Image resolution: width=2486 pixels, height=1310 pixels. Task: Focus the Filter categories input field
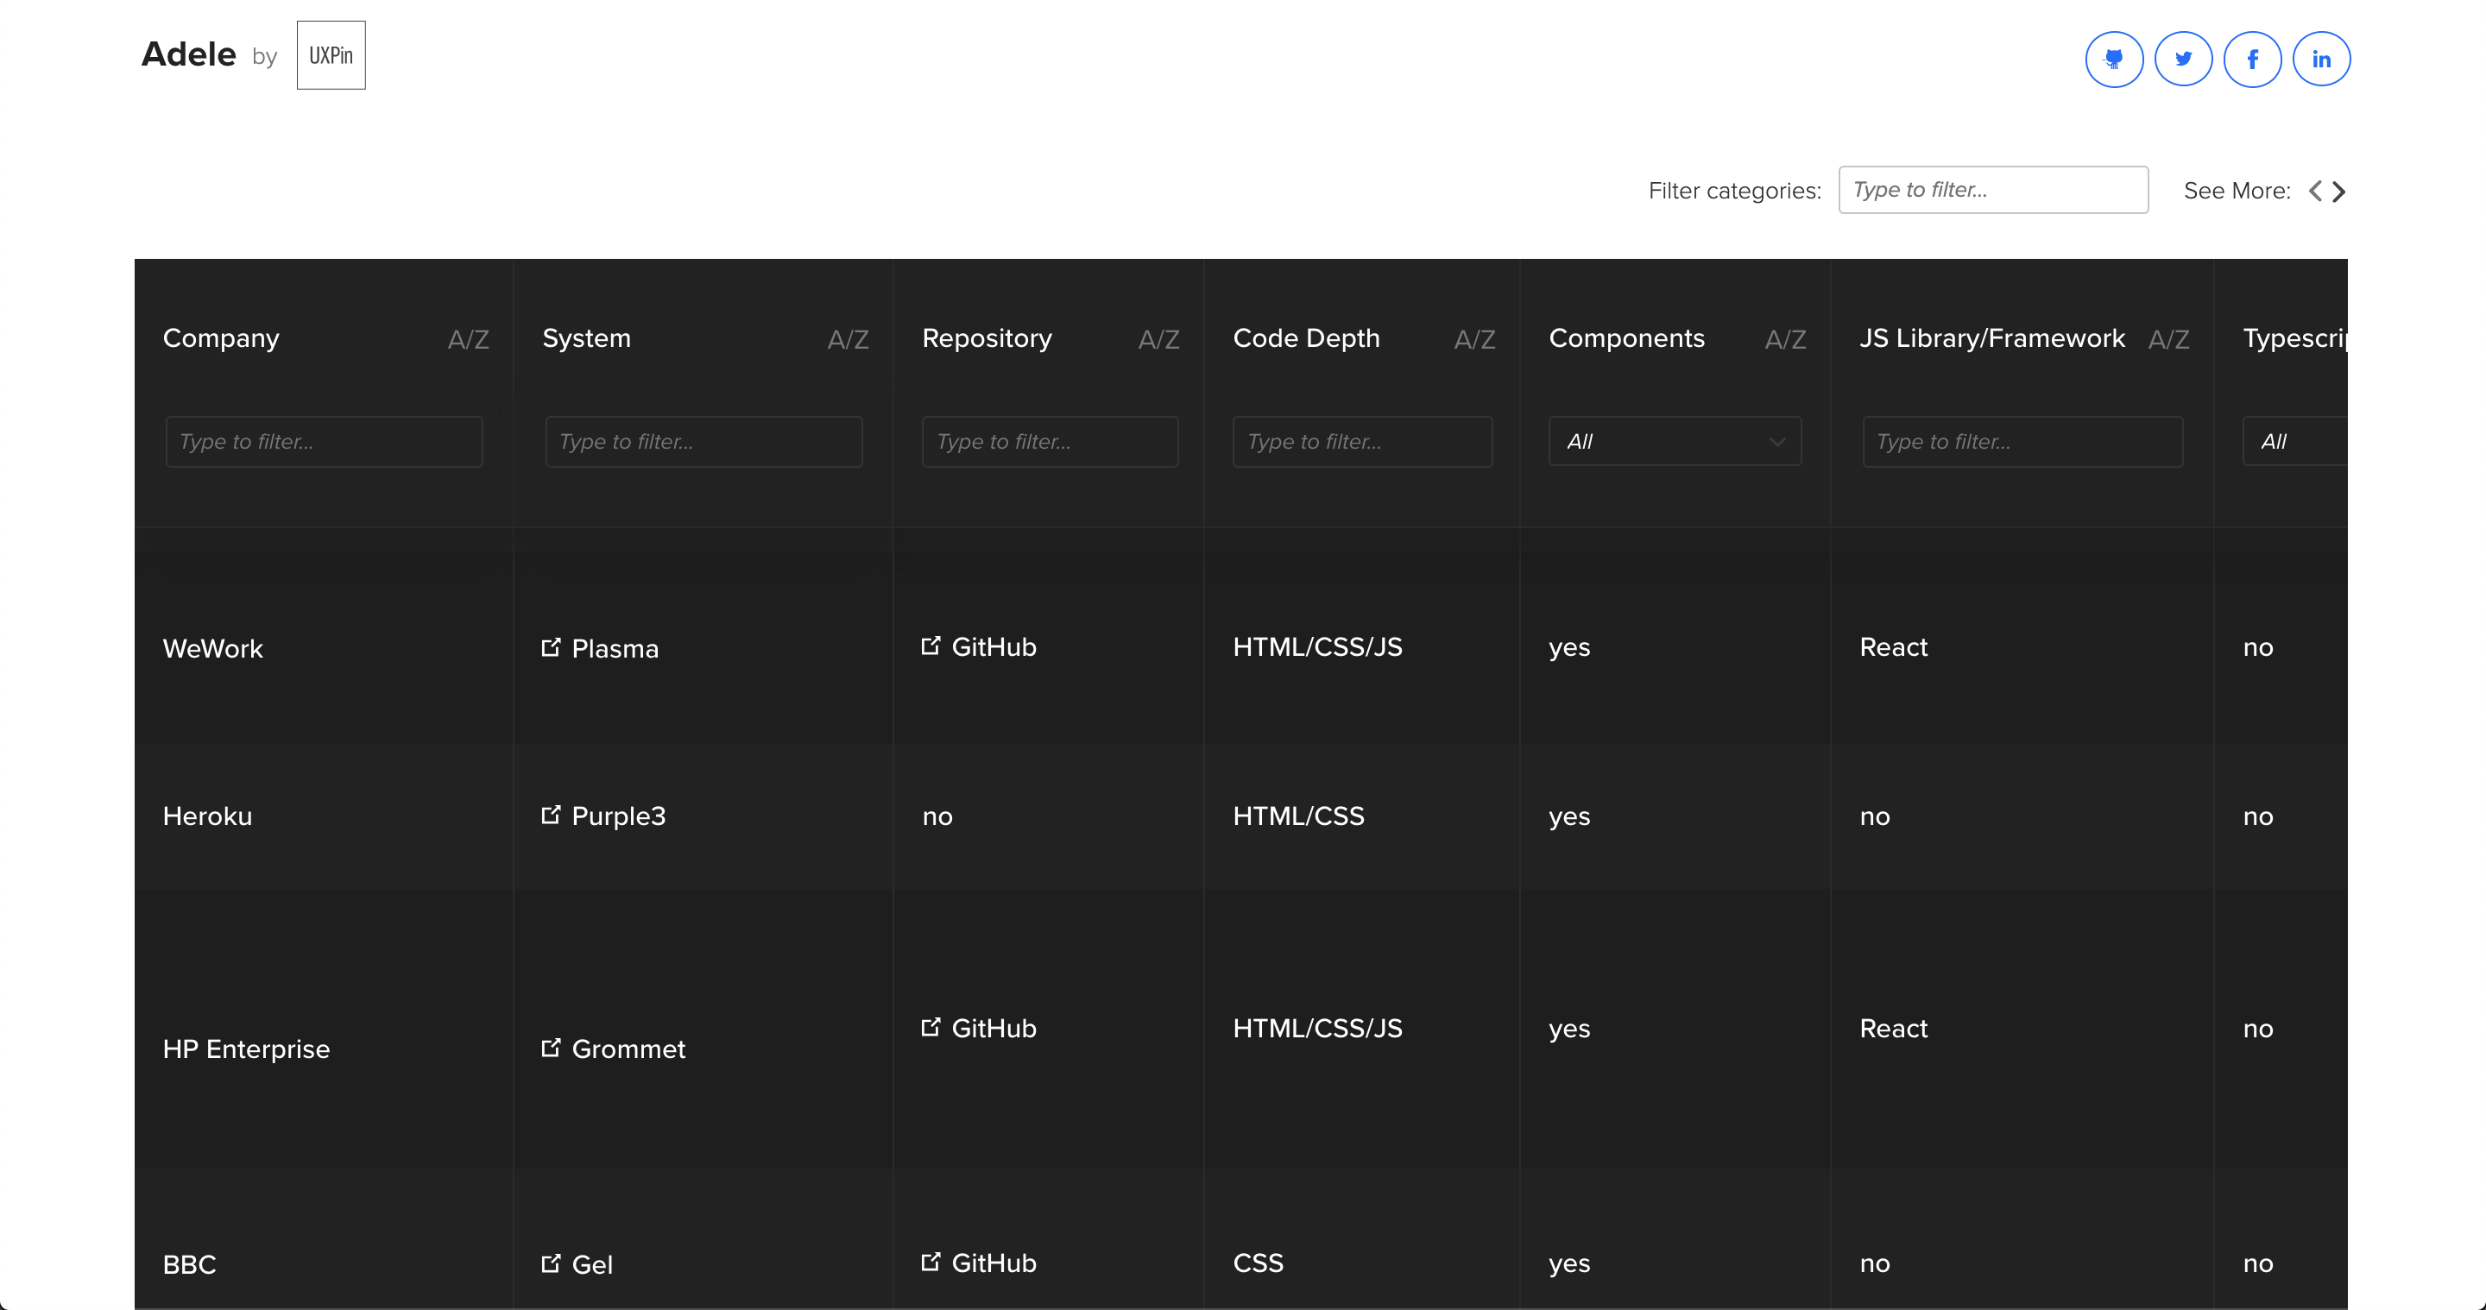(x=1993, y=190)
